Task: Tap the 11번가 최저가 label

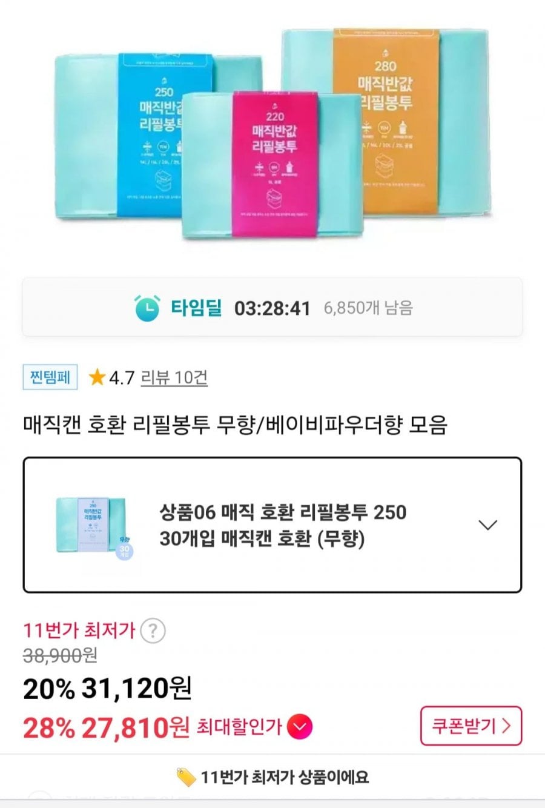Action: click(x=79, y=631)
